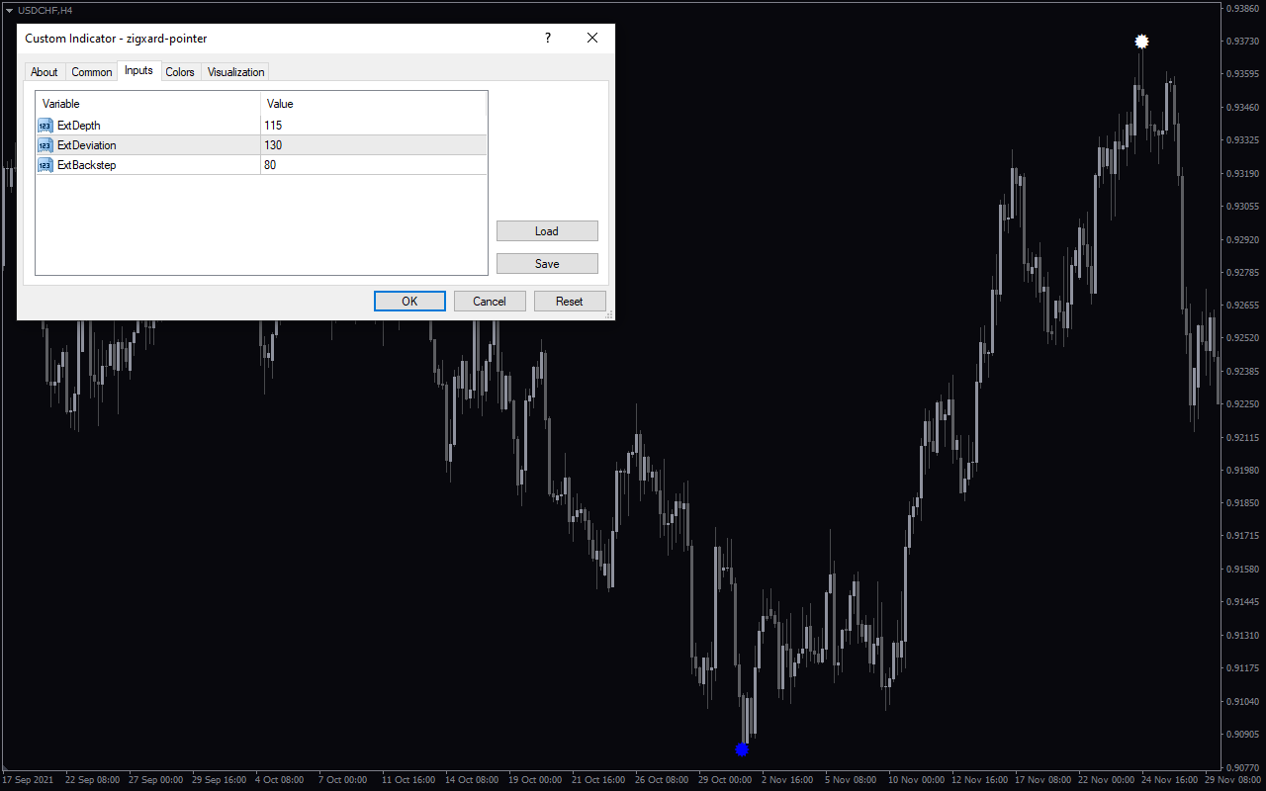Click the 0.92250 price axis label
The image size is (1266, 791).
[1242, 404]
